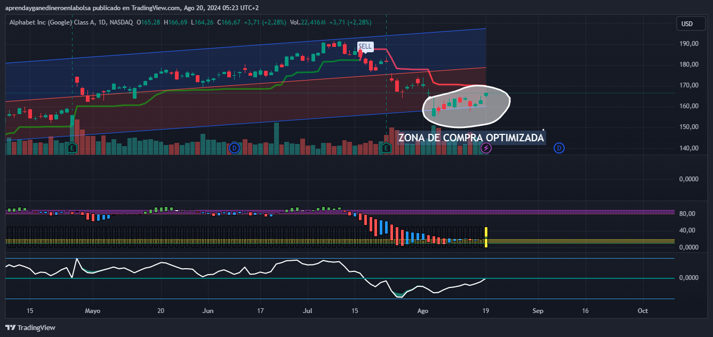This screenshot has width=713, height=337.
Task: Click the purple lightning news marker
Action: pos(486,148)
